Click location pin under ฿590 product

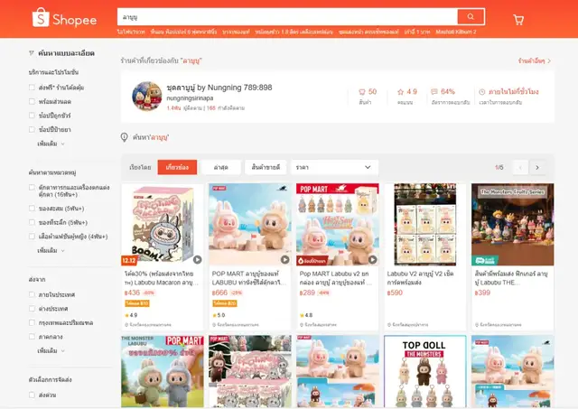(389, 325)
